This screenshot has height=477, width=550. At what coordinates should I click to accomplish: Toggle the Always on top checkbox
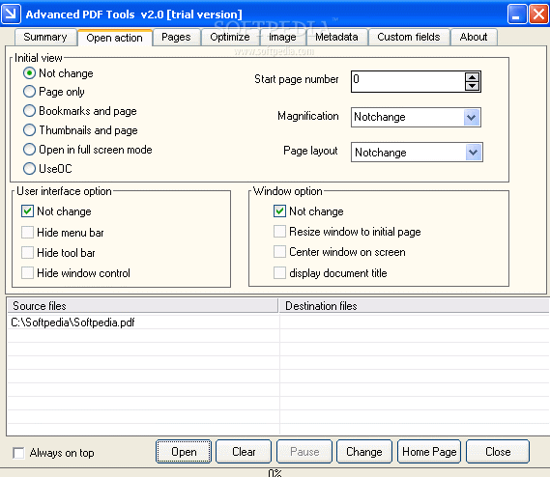pos(18,453)
